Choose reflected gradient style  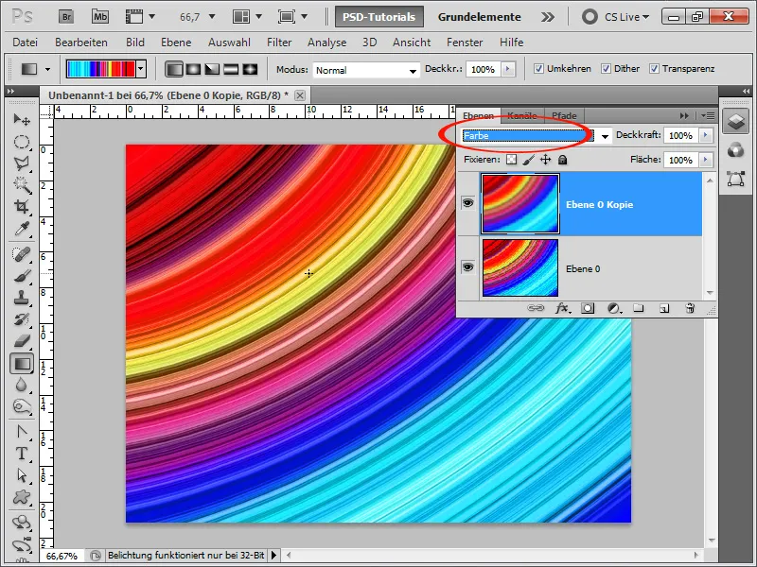(x=231, y=69)
